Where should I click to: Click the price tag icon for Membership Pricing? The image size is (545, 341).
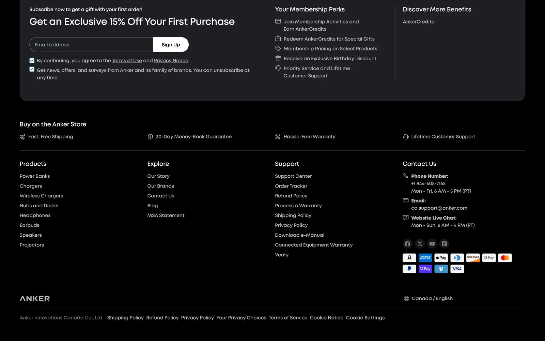click(x=278, y=48)
